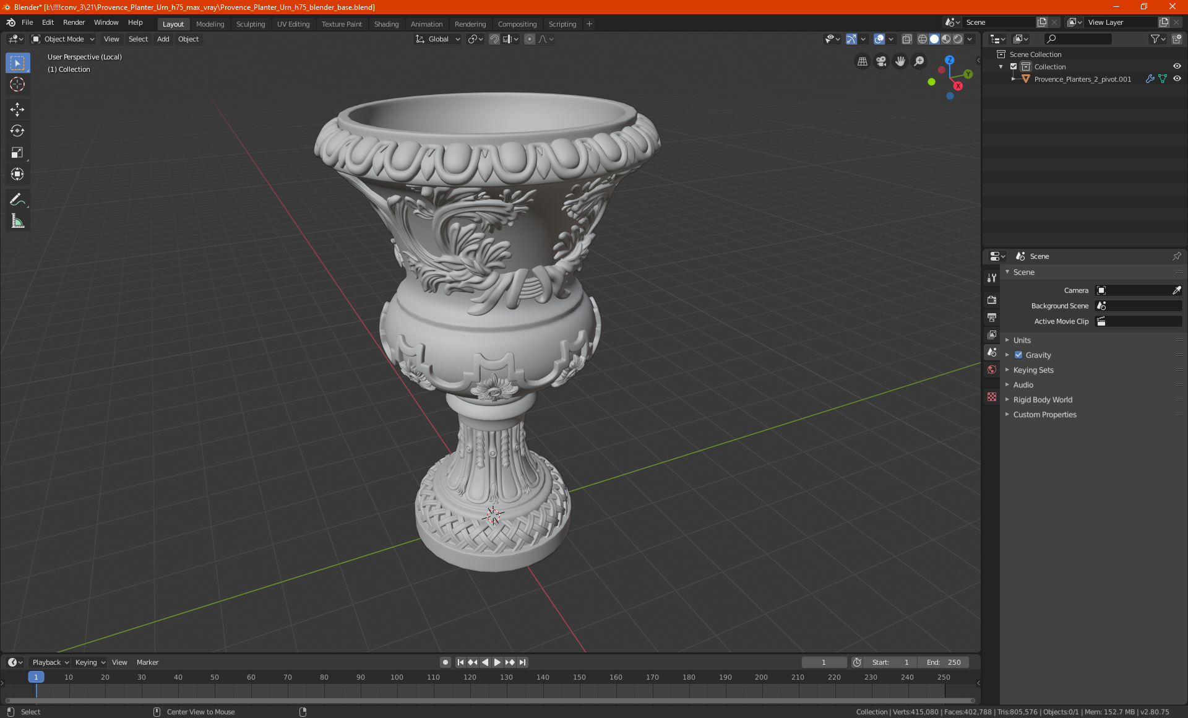This screenshot has width=1188, height=718.
Task: Click the Camera eyedropper icon
Action: coord(1176,290)
